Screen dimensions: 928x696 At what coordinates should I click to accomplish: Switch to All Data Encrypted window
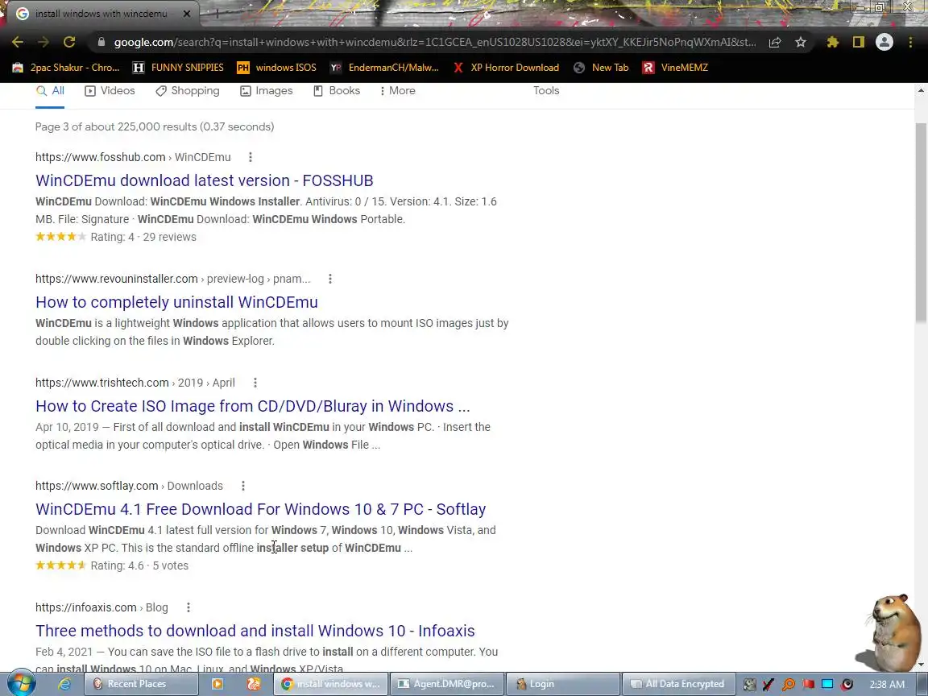678,684
